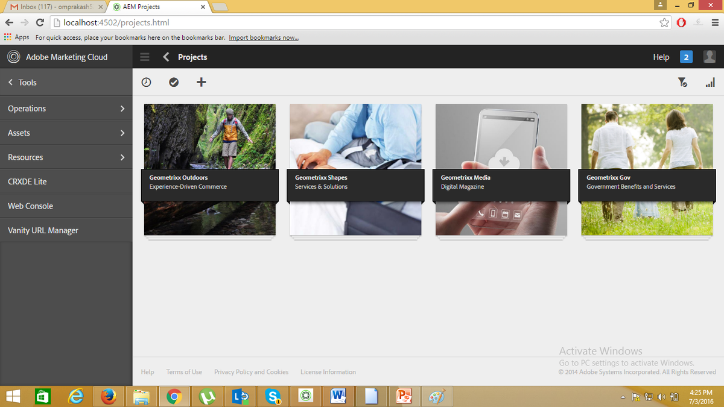Screen dimensions: 724x407
Task: Click the Adobe Marketing Cloud logo icon
Action: tap(13, 57)
